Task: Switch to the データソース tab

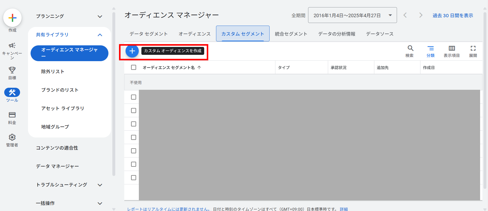Action: (380, 34)
